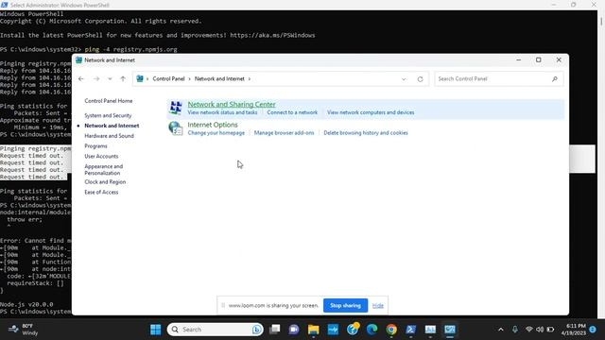
Task: Click the Back navigation arrow
Action: 81,78
